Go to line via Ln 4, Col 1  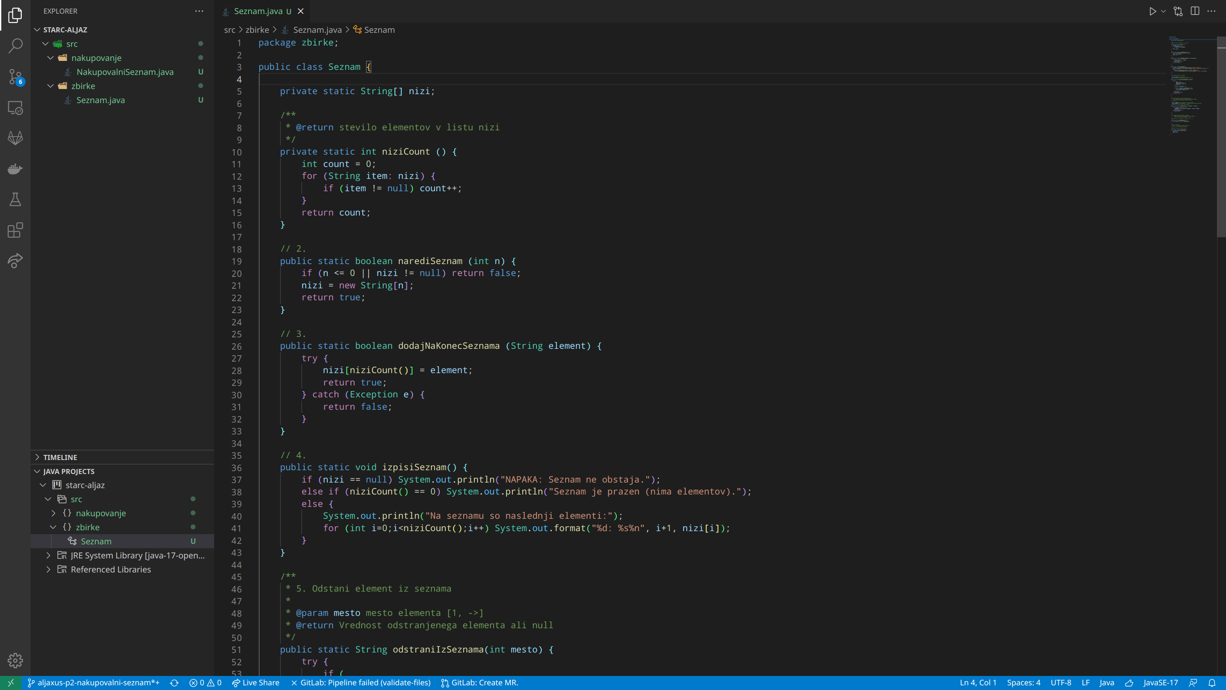[978, 683]
